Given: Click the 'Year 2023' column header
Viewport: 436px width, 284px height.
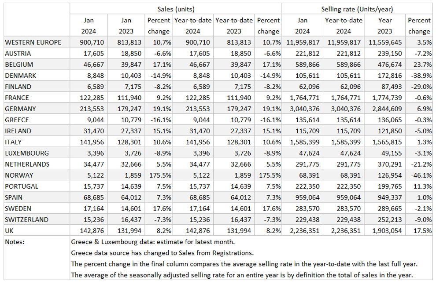Looking at the screenshot, I should pyautogui.click(x=384, y=26).
